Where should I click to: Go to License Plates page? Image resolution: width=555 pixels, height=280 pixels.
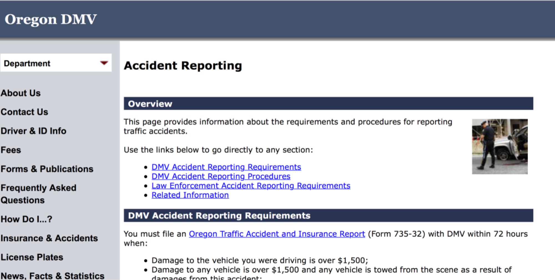tap(32, 257)
